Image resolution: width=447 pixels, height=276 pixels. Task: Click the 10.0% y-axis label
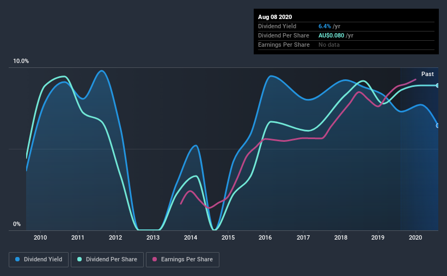[x=21, y=61]
